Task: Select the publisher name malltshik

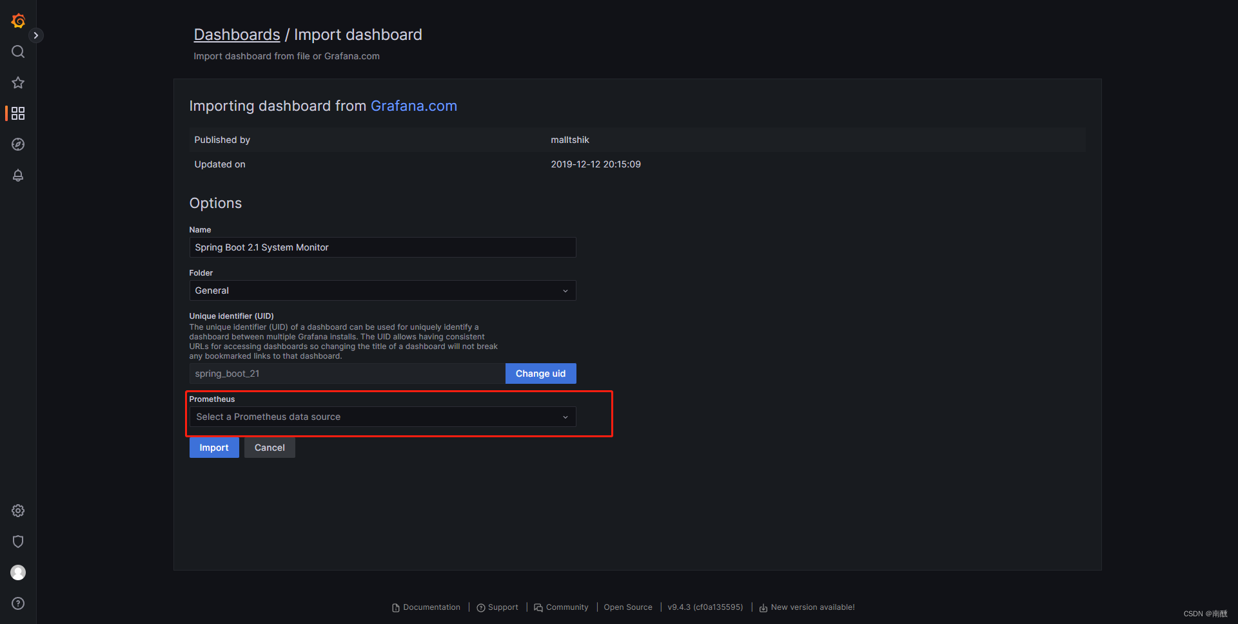Action: [x=570, y=140]
